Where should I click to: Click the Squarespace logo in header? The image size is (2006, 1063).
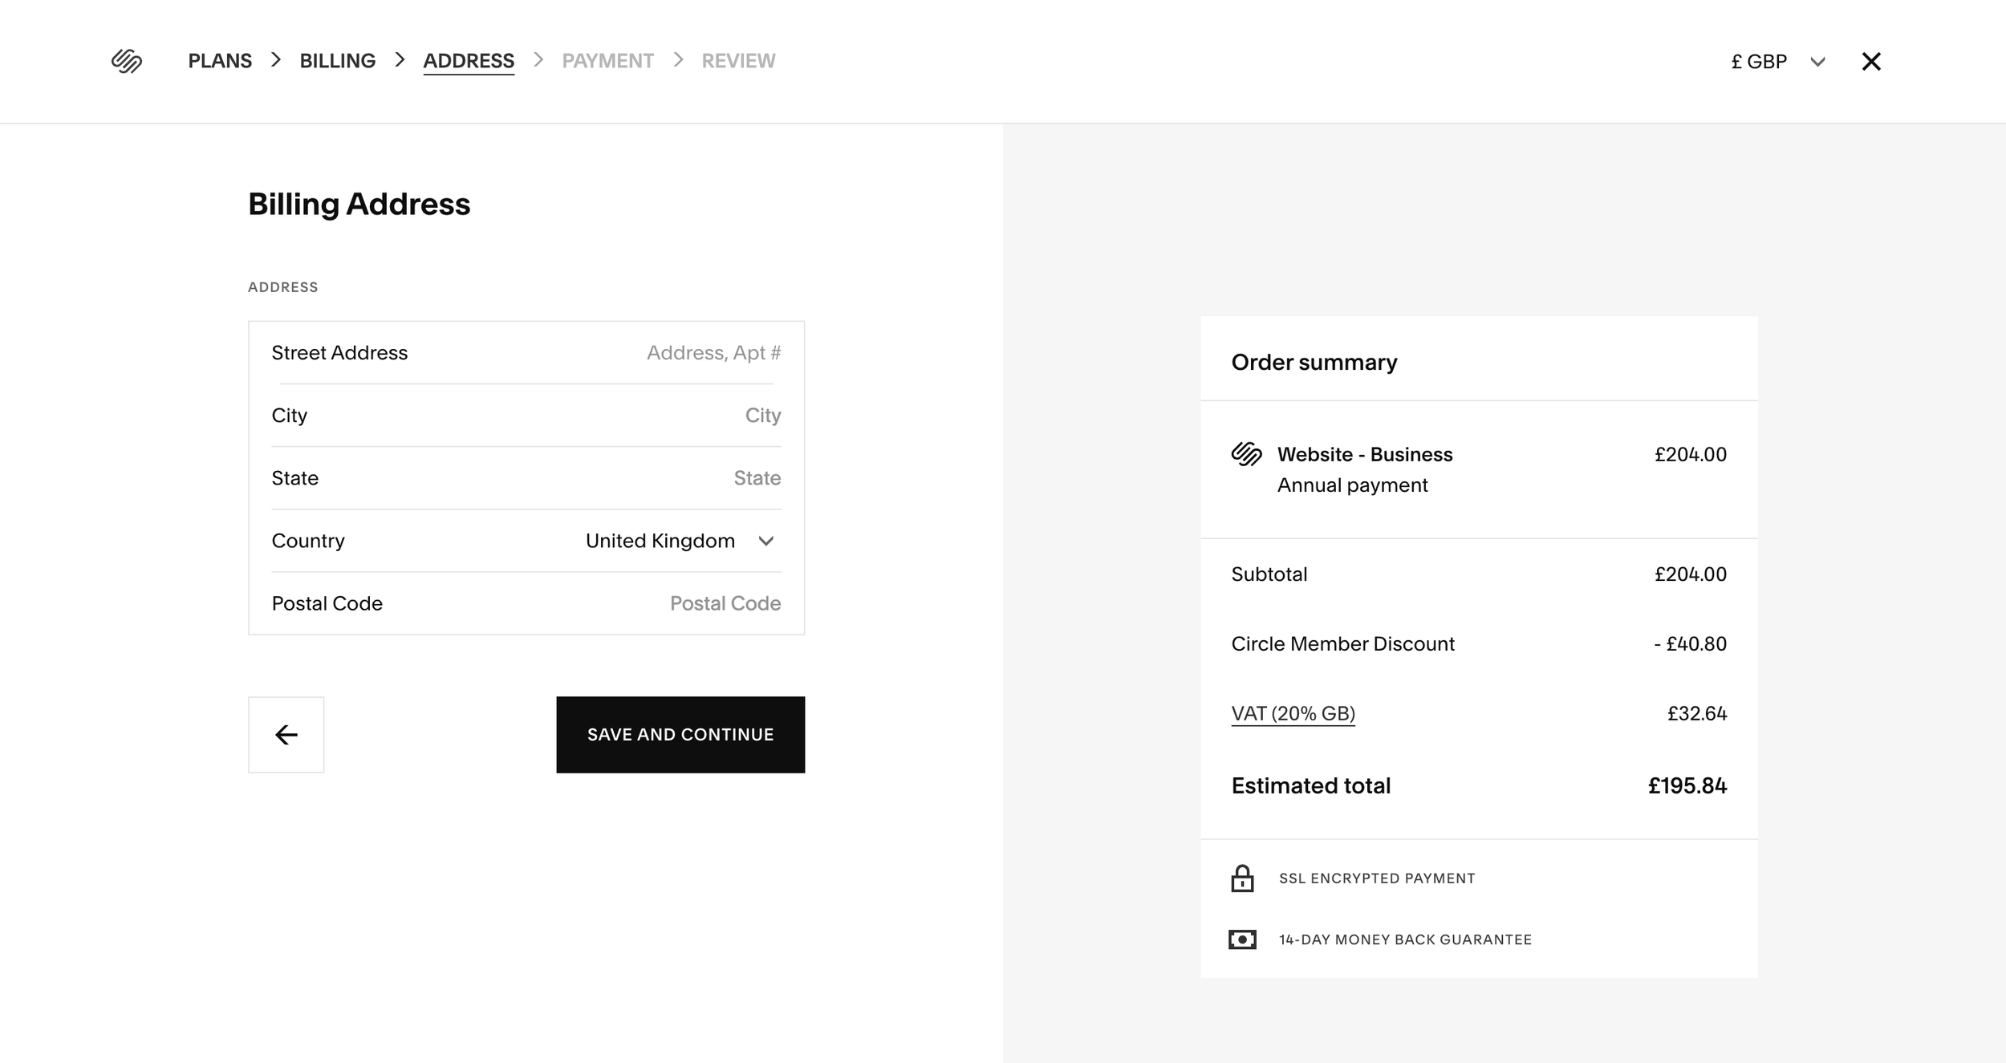tap(127, 61)
